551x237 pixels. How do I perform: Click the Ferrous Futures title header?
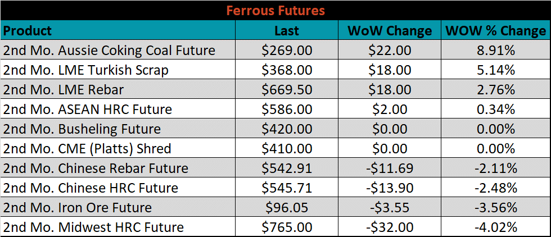tap(275, 11)
